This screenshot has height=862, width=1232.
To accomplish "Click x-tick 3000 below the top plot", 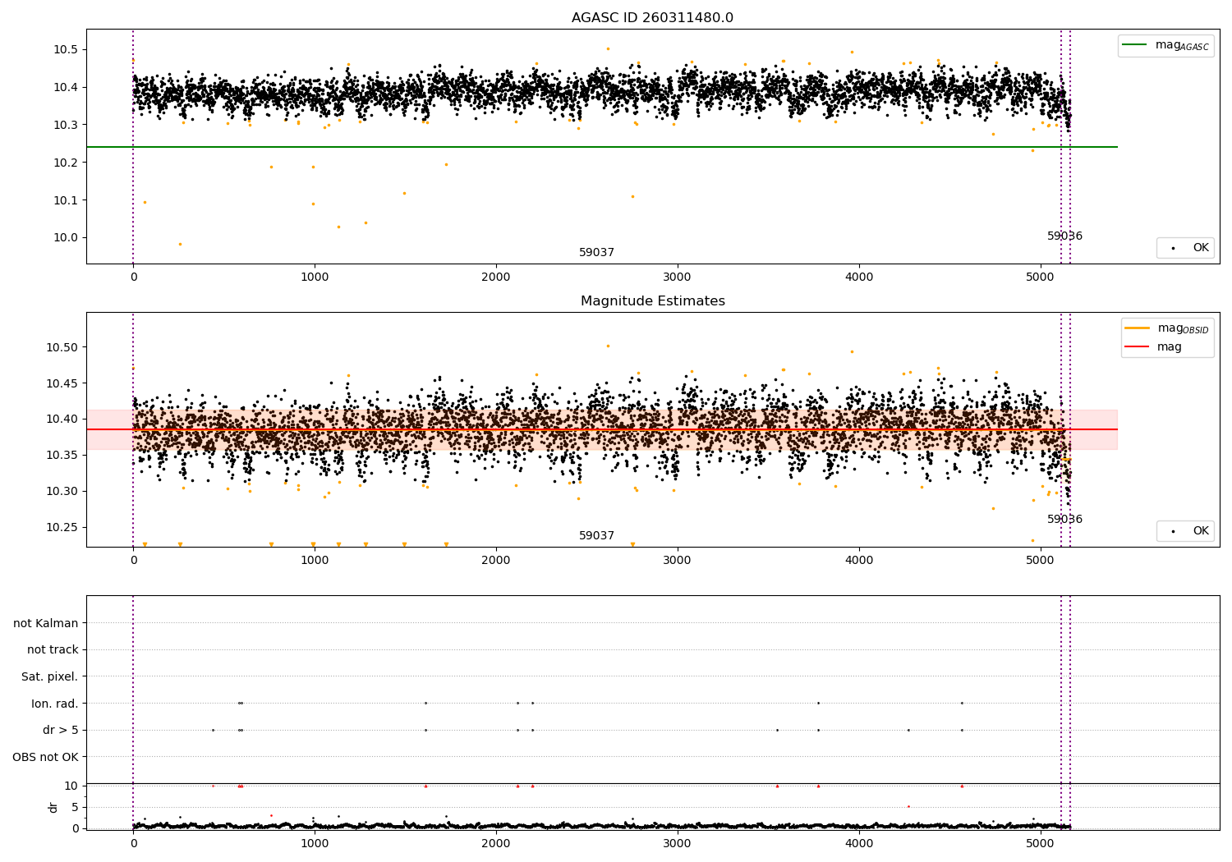I will pos(678,277).
